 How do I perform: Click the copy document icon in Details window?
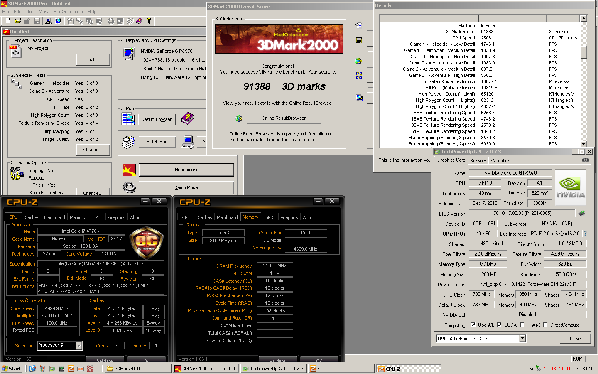click(x=359, y=26)
